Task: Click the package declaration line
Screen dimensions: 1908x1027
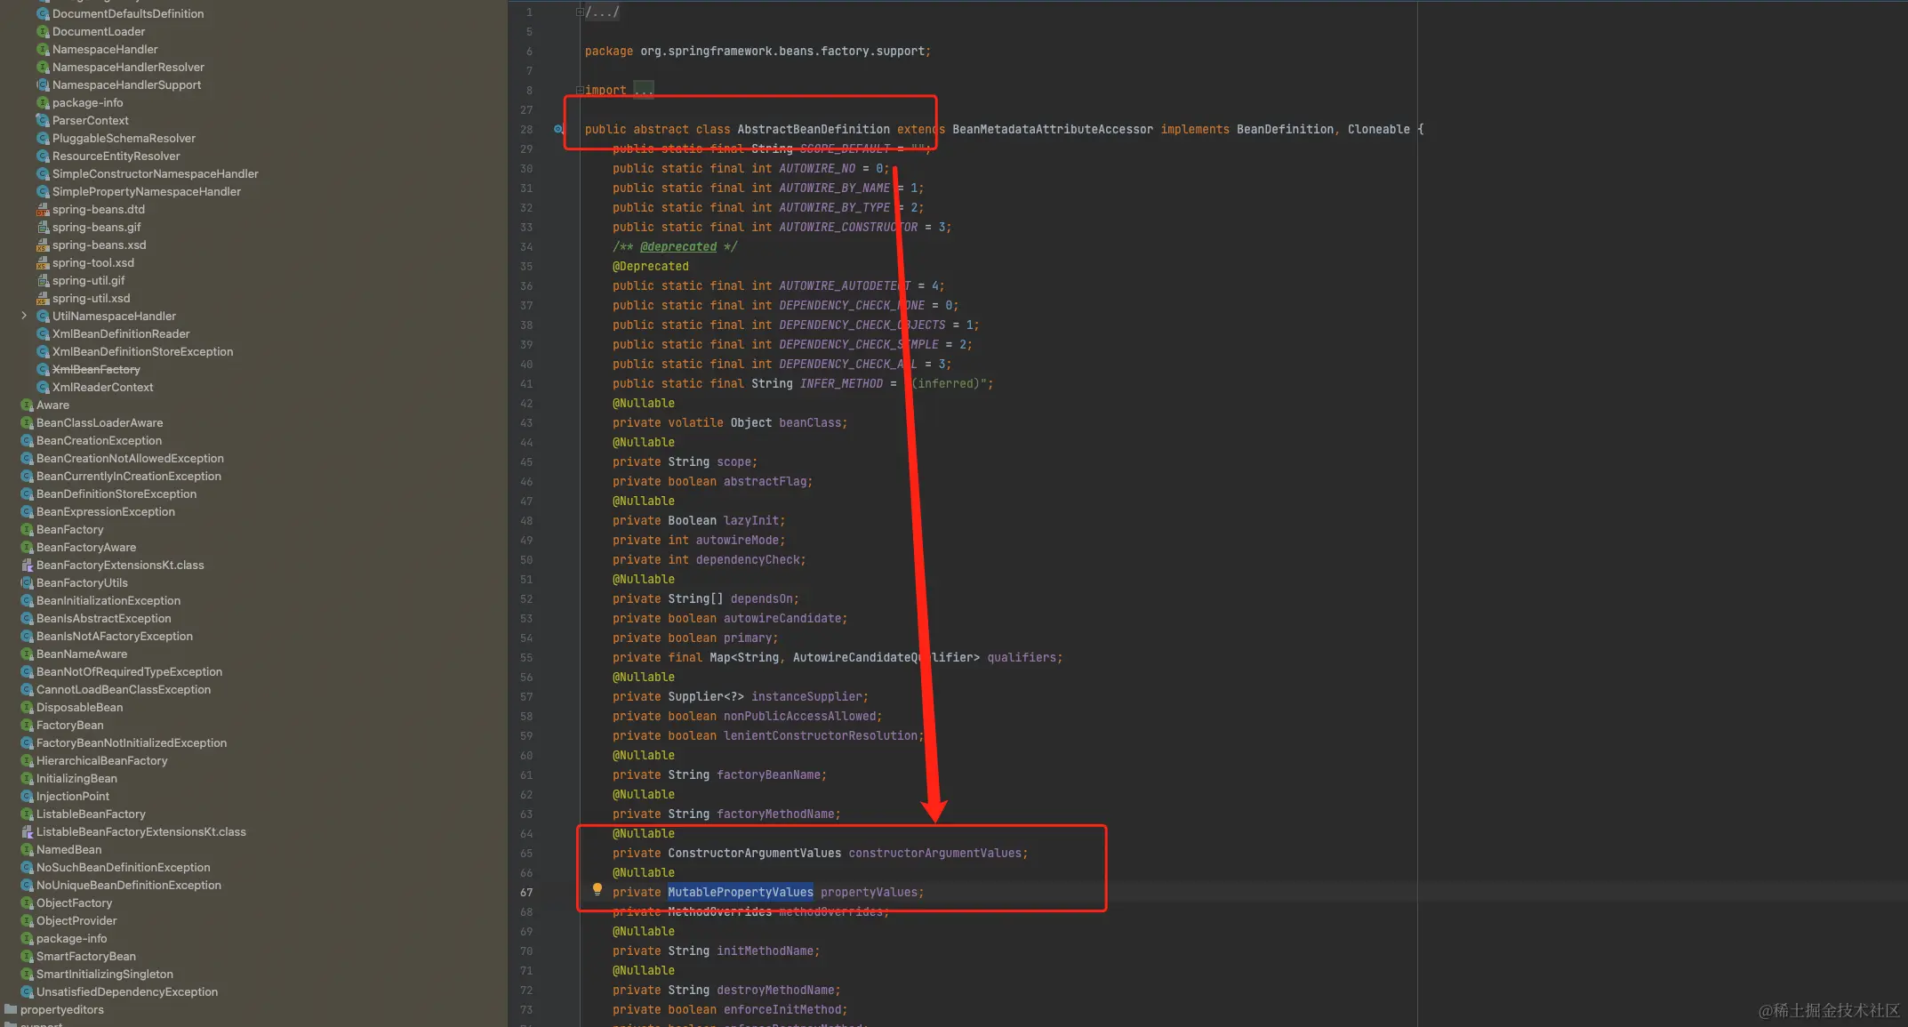Action: tap(758, 52)
